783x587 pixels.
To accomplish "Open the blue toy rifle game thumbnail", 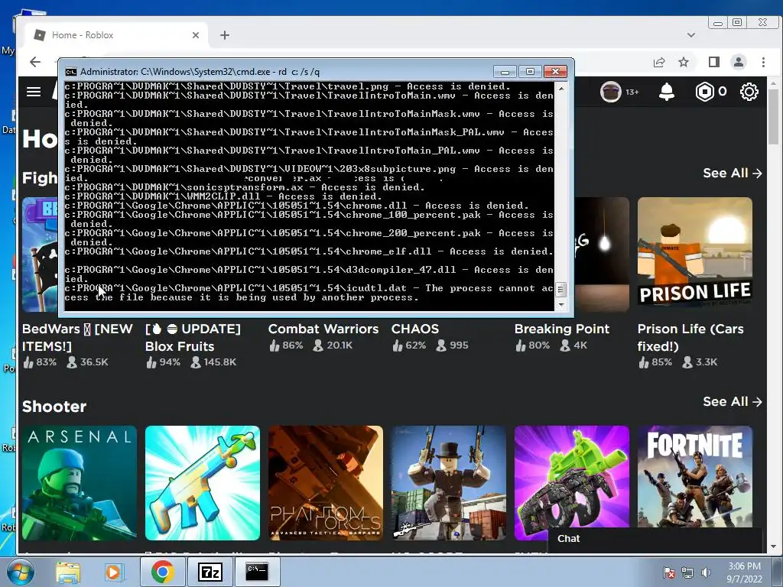I will [x=202, y=483].
